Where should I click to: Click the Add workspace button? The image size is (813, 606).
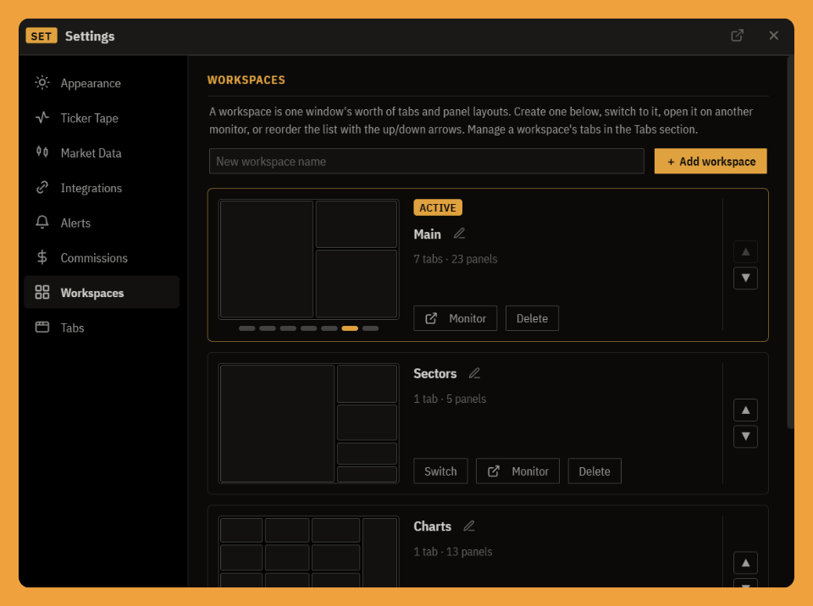(x=711, y=161)
